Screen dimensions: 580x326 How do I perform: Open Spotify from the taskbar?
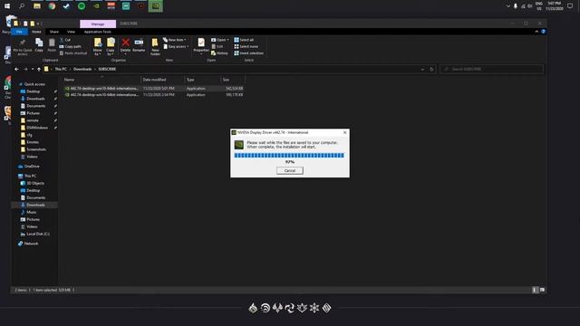(82, 6)
